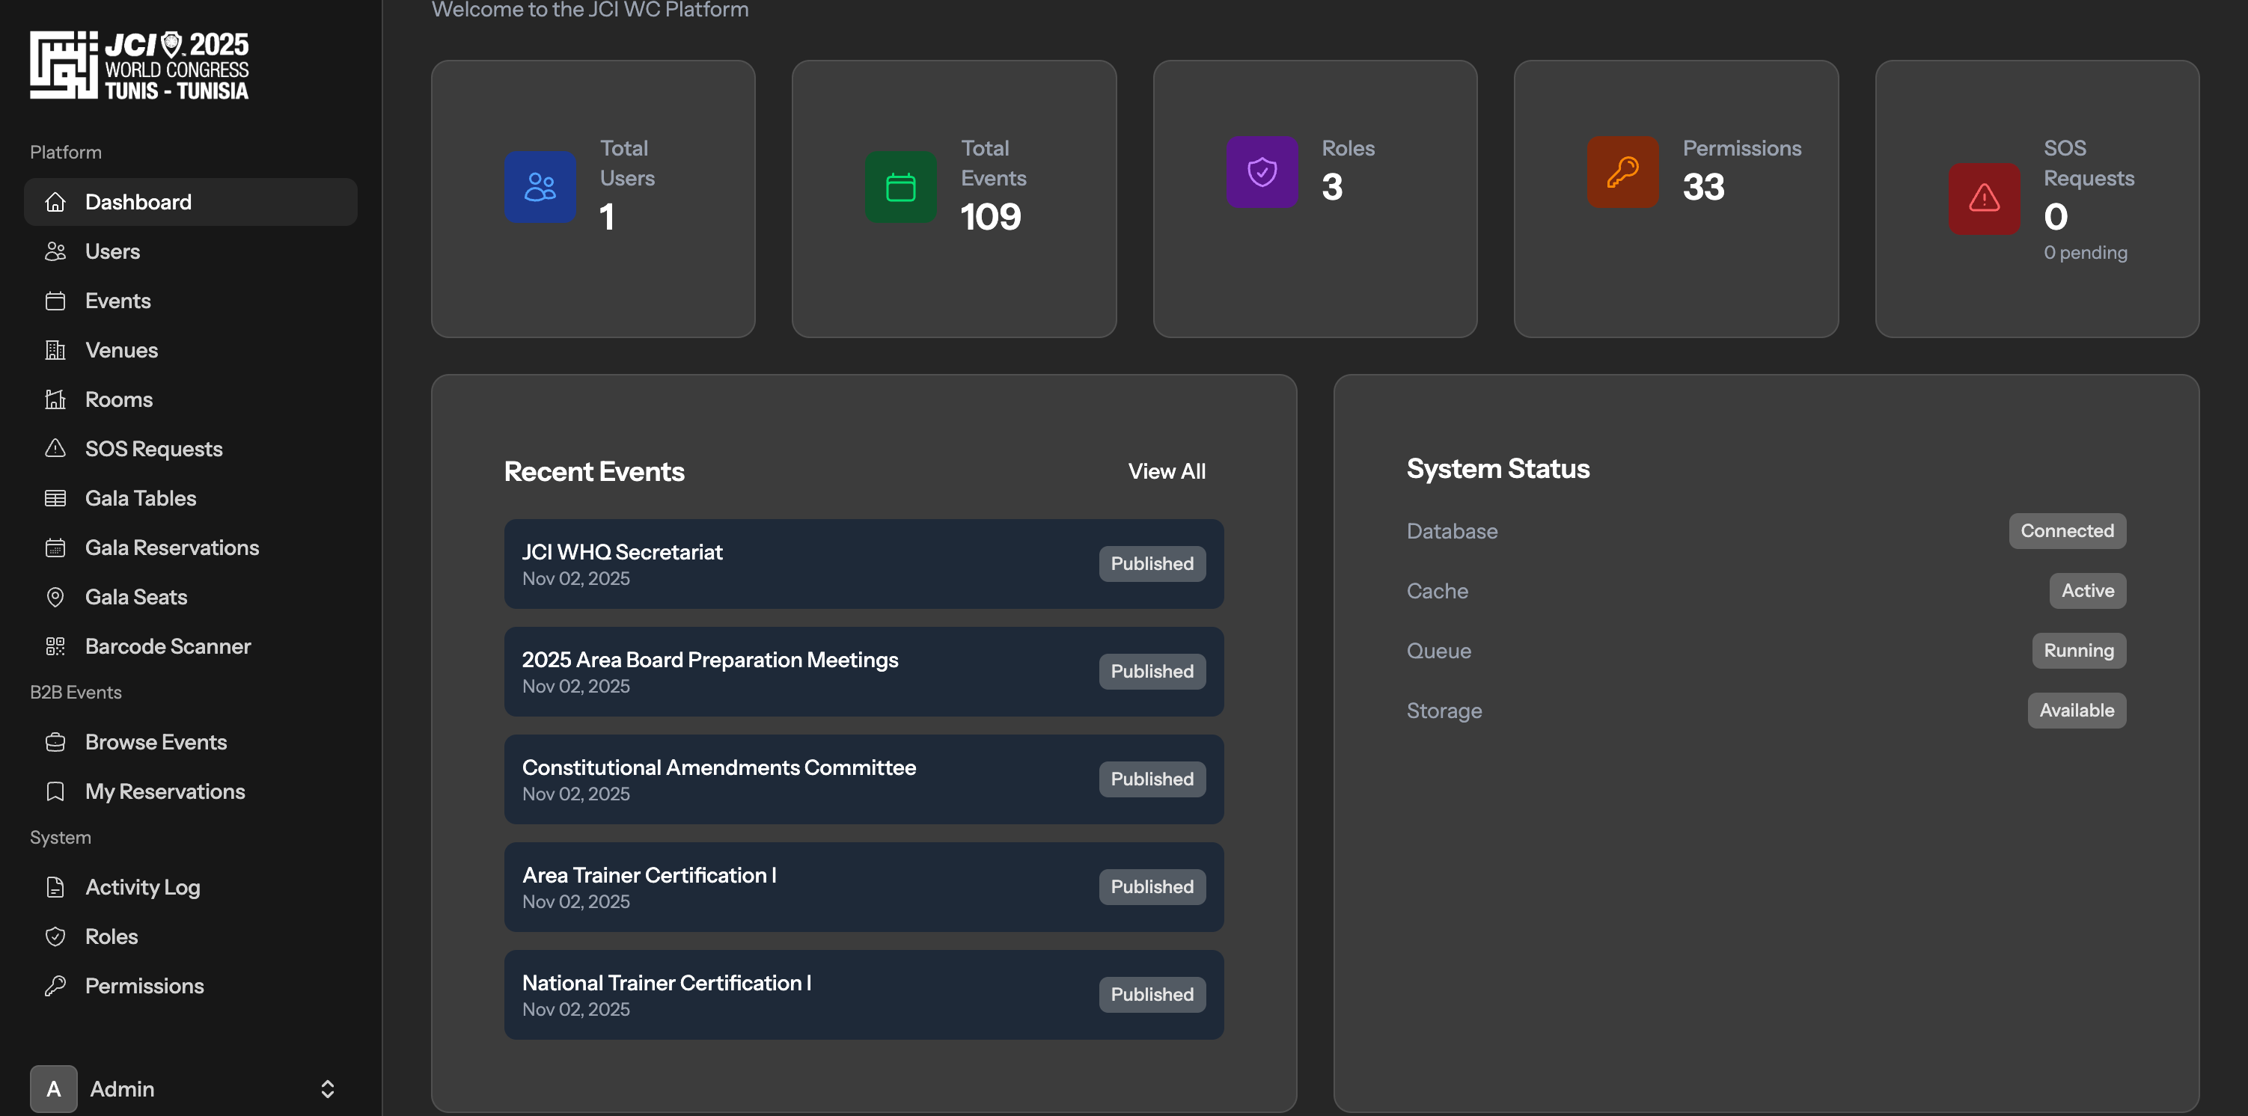The height and width of the screenshot is (1116, 2248).
Task: Click the red SOS Requests alert card icon
Action: click(x=1985, y=198)
